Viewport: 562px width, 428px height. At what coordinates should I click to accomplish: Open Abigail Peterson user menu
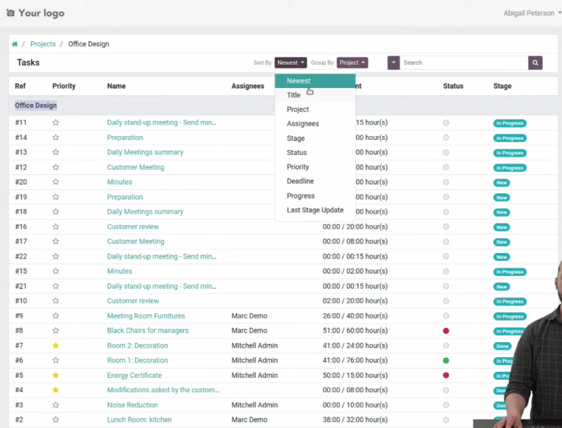(x=532, y=13)
